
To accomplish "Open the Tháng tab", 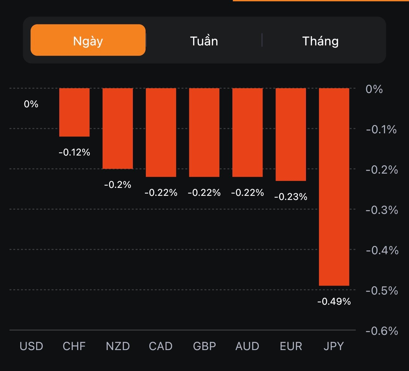I will (x=320, y=41).
